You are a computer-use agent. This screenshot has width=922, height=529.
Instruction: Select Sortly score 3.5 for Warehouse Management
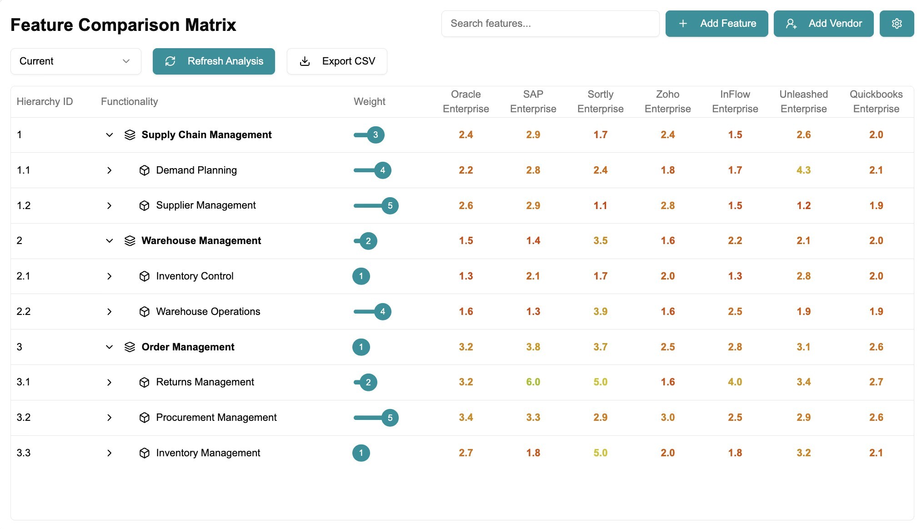[601, 241]
